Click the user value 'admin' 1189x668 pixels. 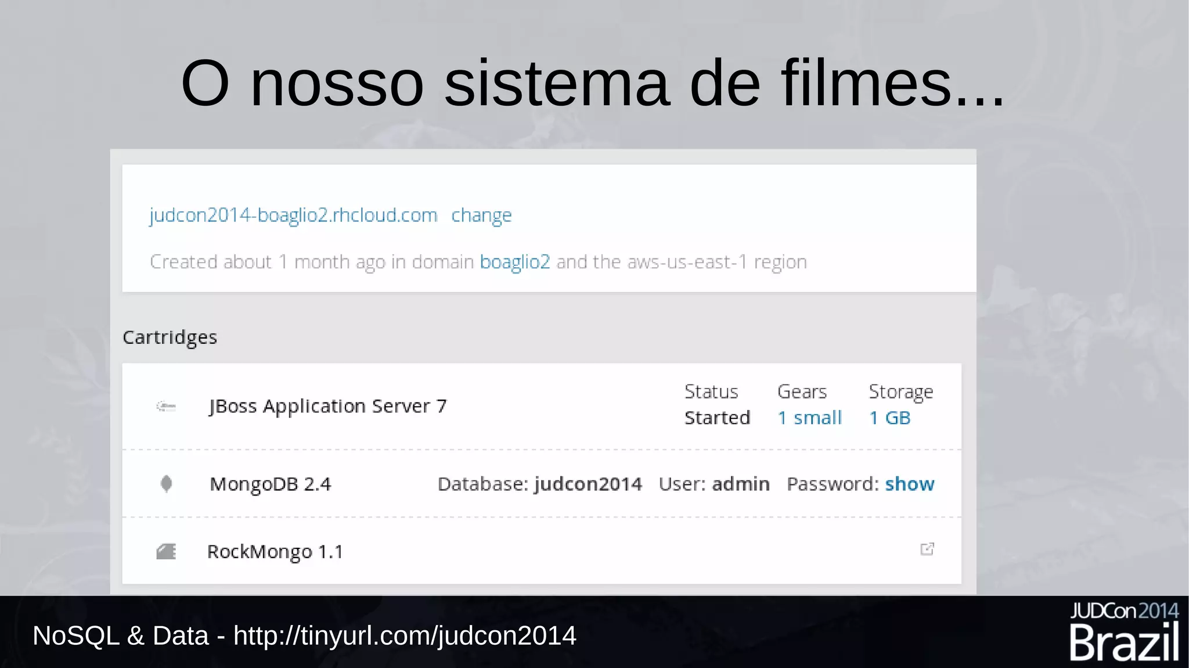pyautogui.click(x=741, y=484)
